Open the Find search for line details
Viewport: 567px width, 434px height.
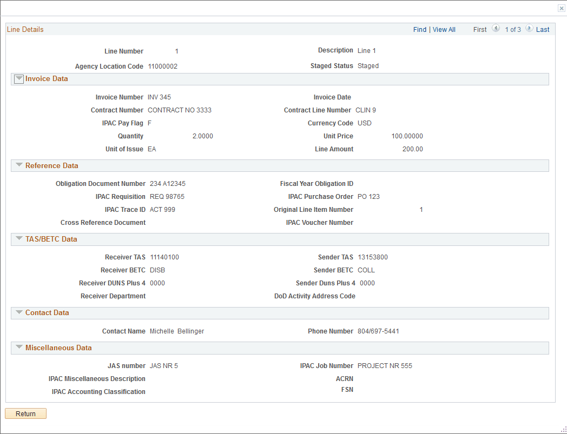click(420, 29)
